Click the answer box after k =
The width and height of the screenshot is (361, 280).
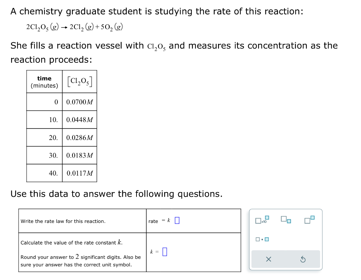coord(165,252)
